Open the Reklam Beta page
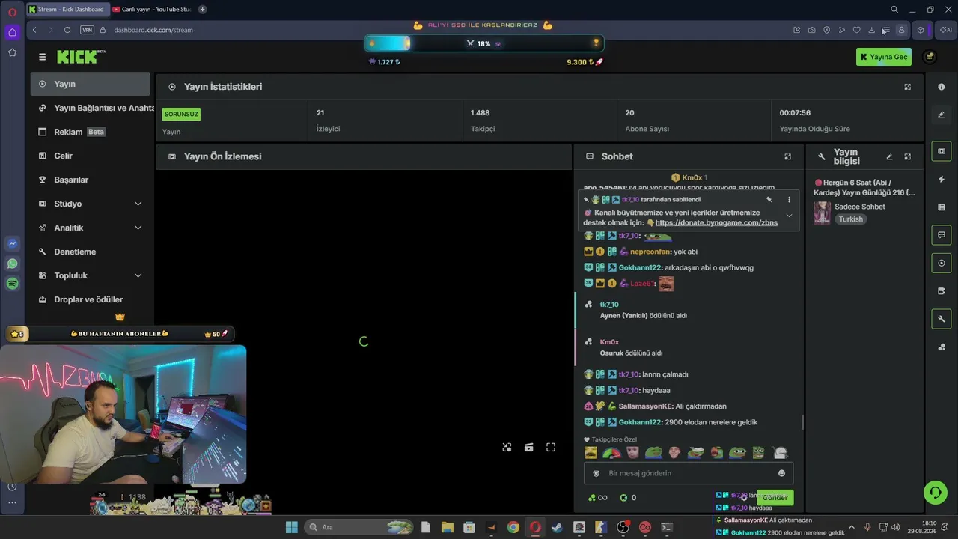 click(x=91, y=132)
